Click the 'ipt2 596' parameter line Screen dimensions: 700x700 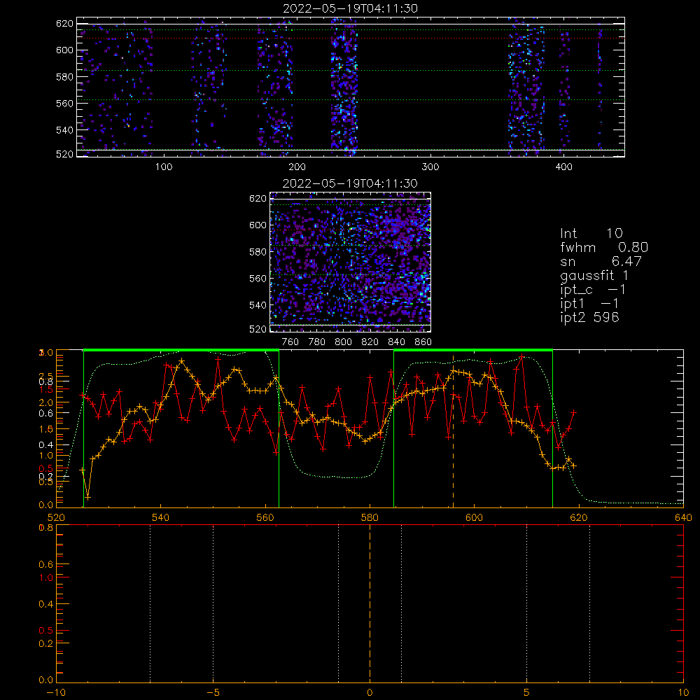click(x=589, y=317)
